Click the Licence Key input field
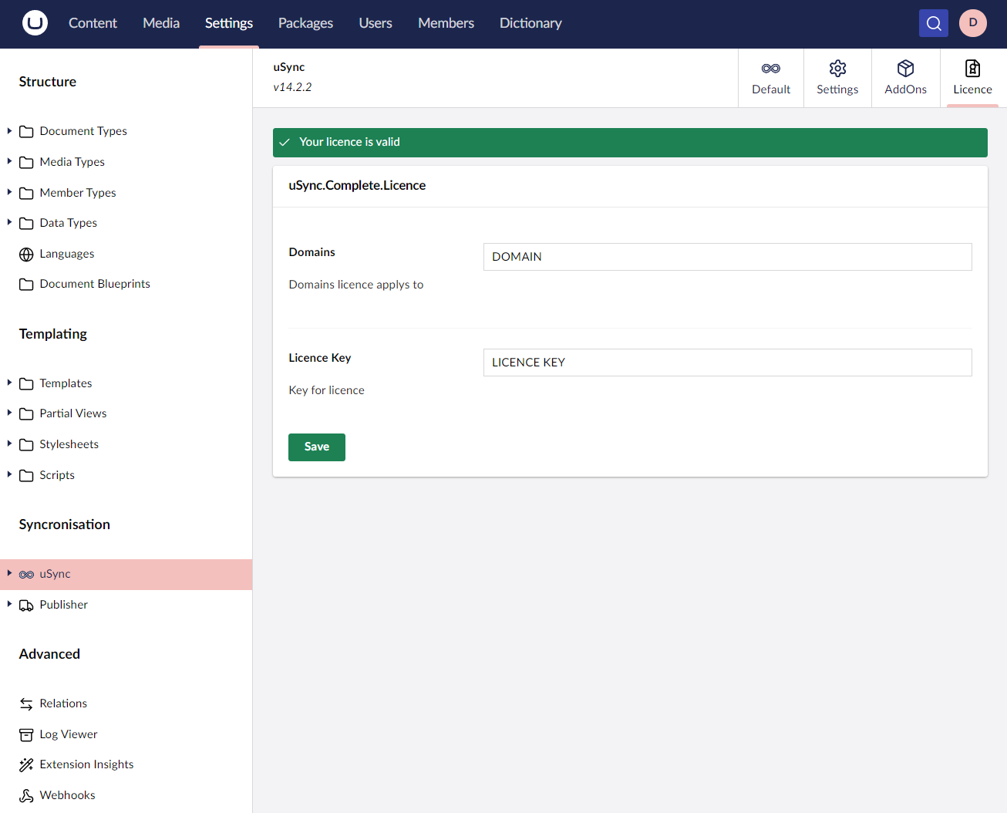Viewport: 1007px width, 813px height. 728,363
